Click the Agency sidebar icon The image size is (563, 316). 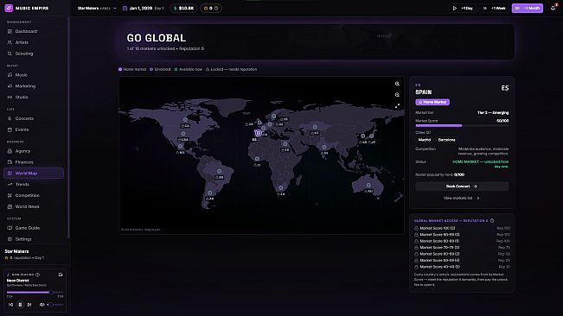point(10,151)
